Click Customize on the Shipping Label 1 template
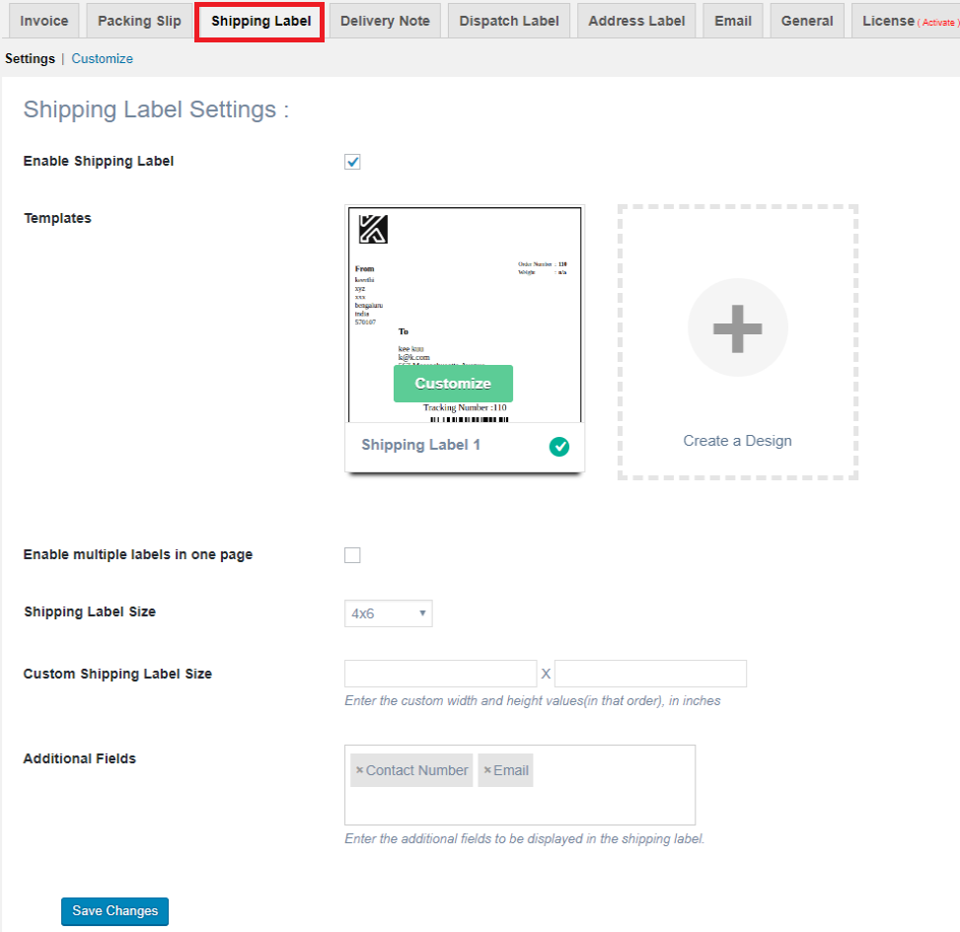960x932 pixels. click(x=453, y=384)
